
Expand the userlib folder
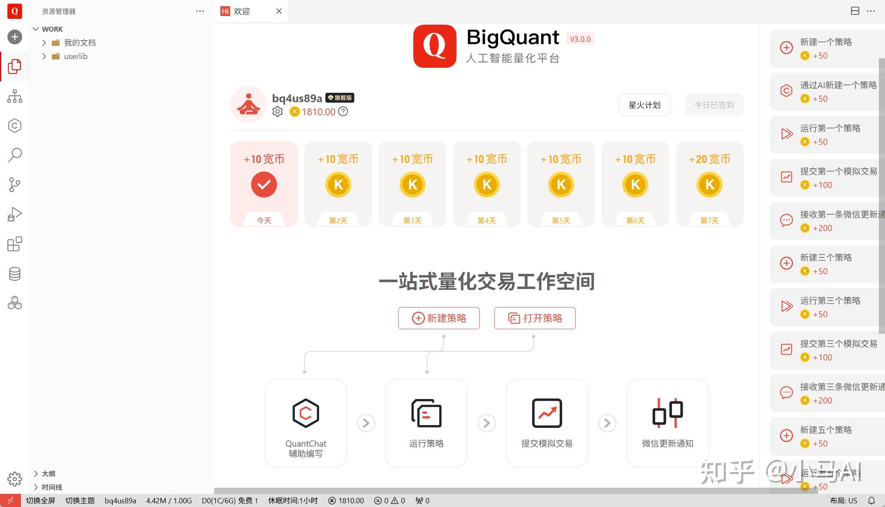[x=76, y=56]
